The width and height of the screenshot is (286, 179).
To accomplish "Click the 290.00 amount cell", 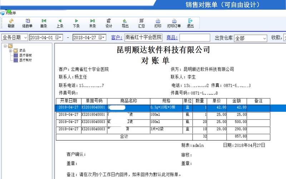I will coord(237,129).
